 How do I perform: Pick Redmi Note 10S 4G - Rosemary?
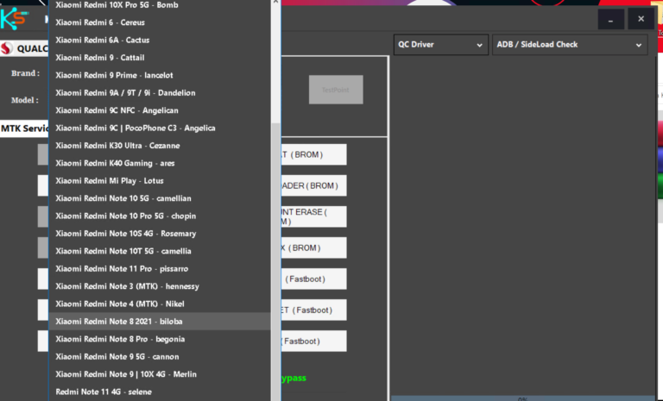[160, 234]
